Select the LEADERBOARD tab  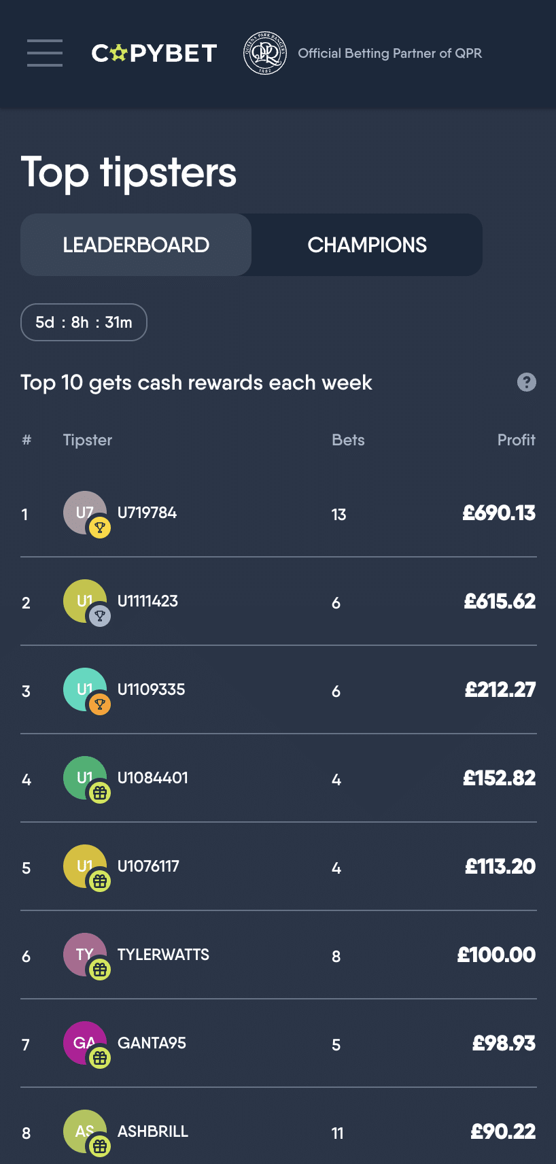(x=135, y=245)
